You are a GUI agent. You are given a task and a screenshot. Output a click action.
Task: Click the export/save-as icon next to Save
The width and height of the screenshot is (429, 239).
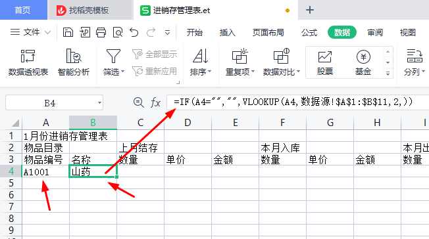tap(85, 32)
